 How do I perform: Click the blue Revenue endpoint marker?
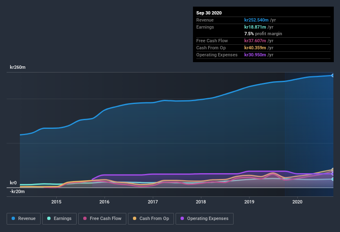pos(333,75)
